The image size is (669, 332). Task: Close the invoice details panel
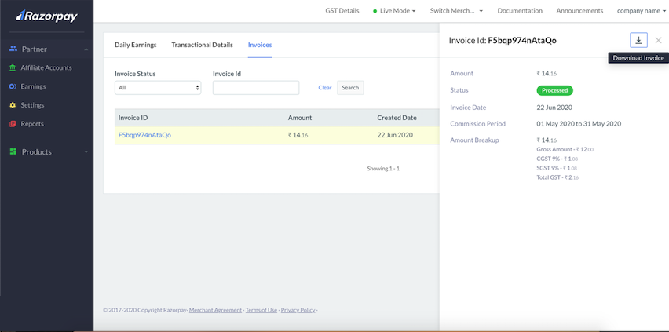658,40
